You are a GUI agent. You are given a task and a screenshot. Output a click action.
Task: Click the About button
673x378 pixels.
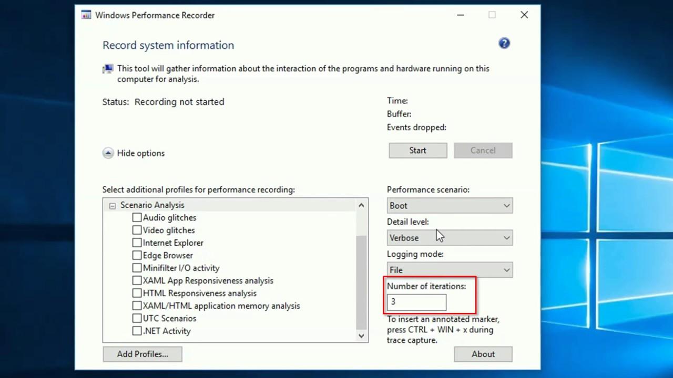pos(483,354)
